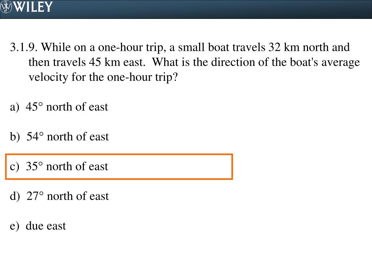Image resolution: width=372 pixels, height=279 pixels.
Task: Select answer b) 54° north of east
Action: [x=59, y=137]
